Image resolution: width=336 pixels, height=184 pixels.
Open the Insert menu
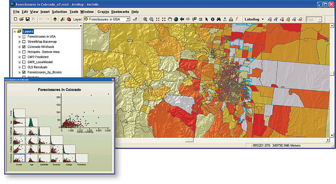(x=45, y=12)
